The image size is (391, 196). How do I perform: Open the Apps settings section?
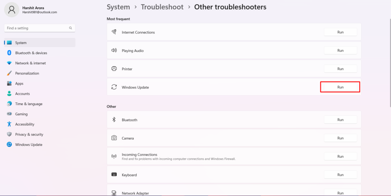pos(19,84)
